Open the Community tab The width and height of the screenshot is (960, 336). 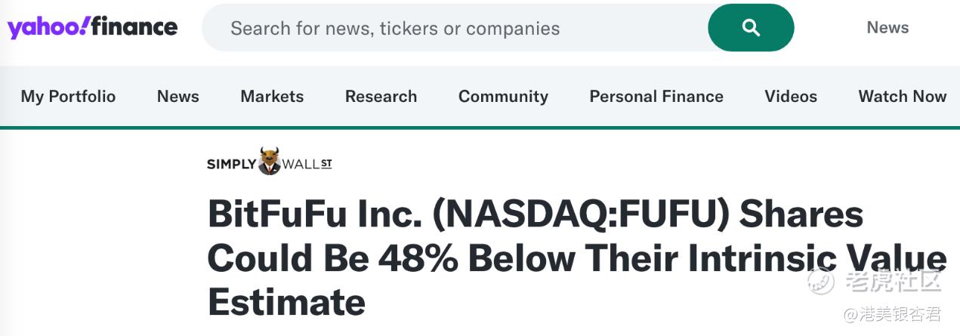[503, 97]
